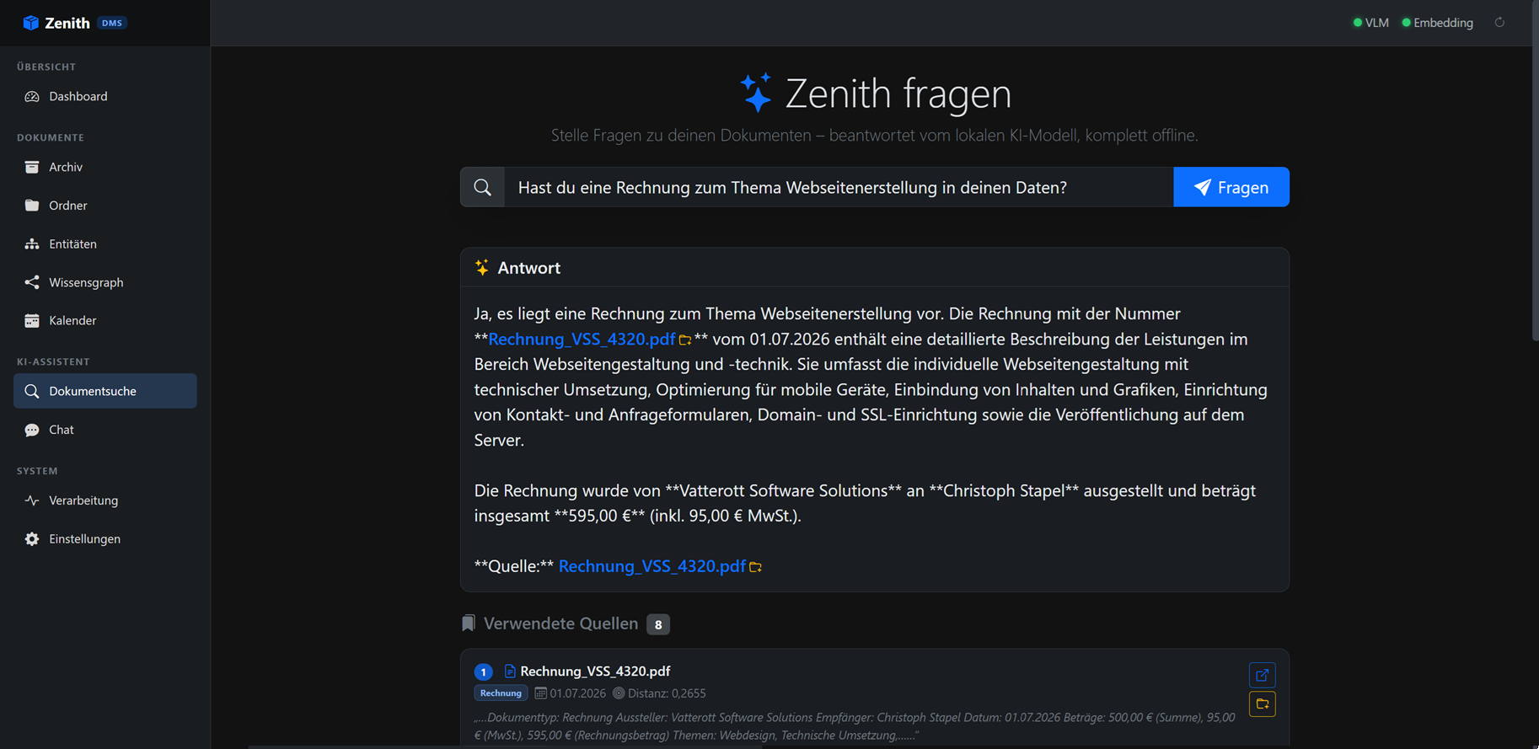The width and height of the screenshot is (1539, 749).
Task: Click the Embedding status indicator
Action: 1438,23
